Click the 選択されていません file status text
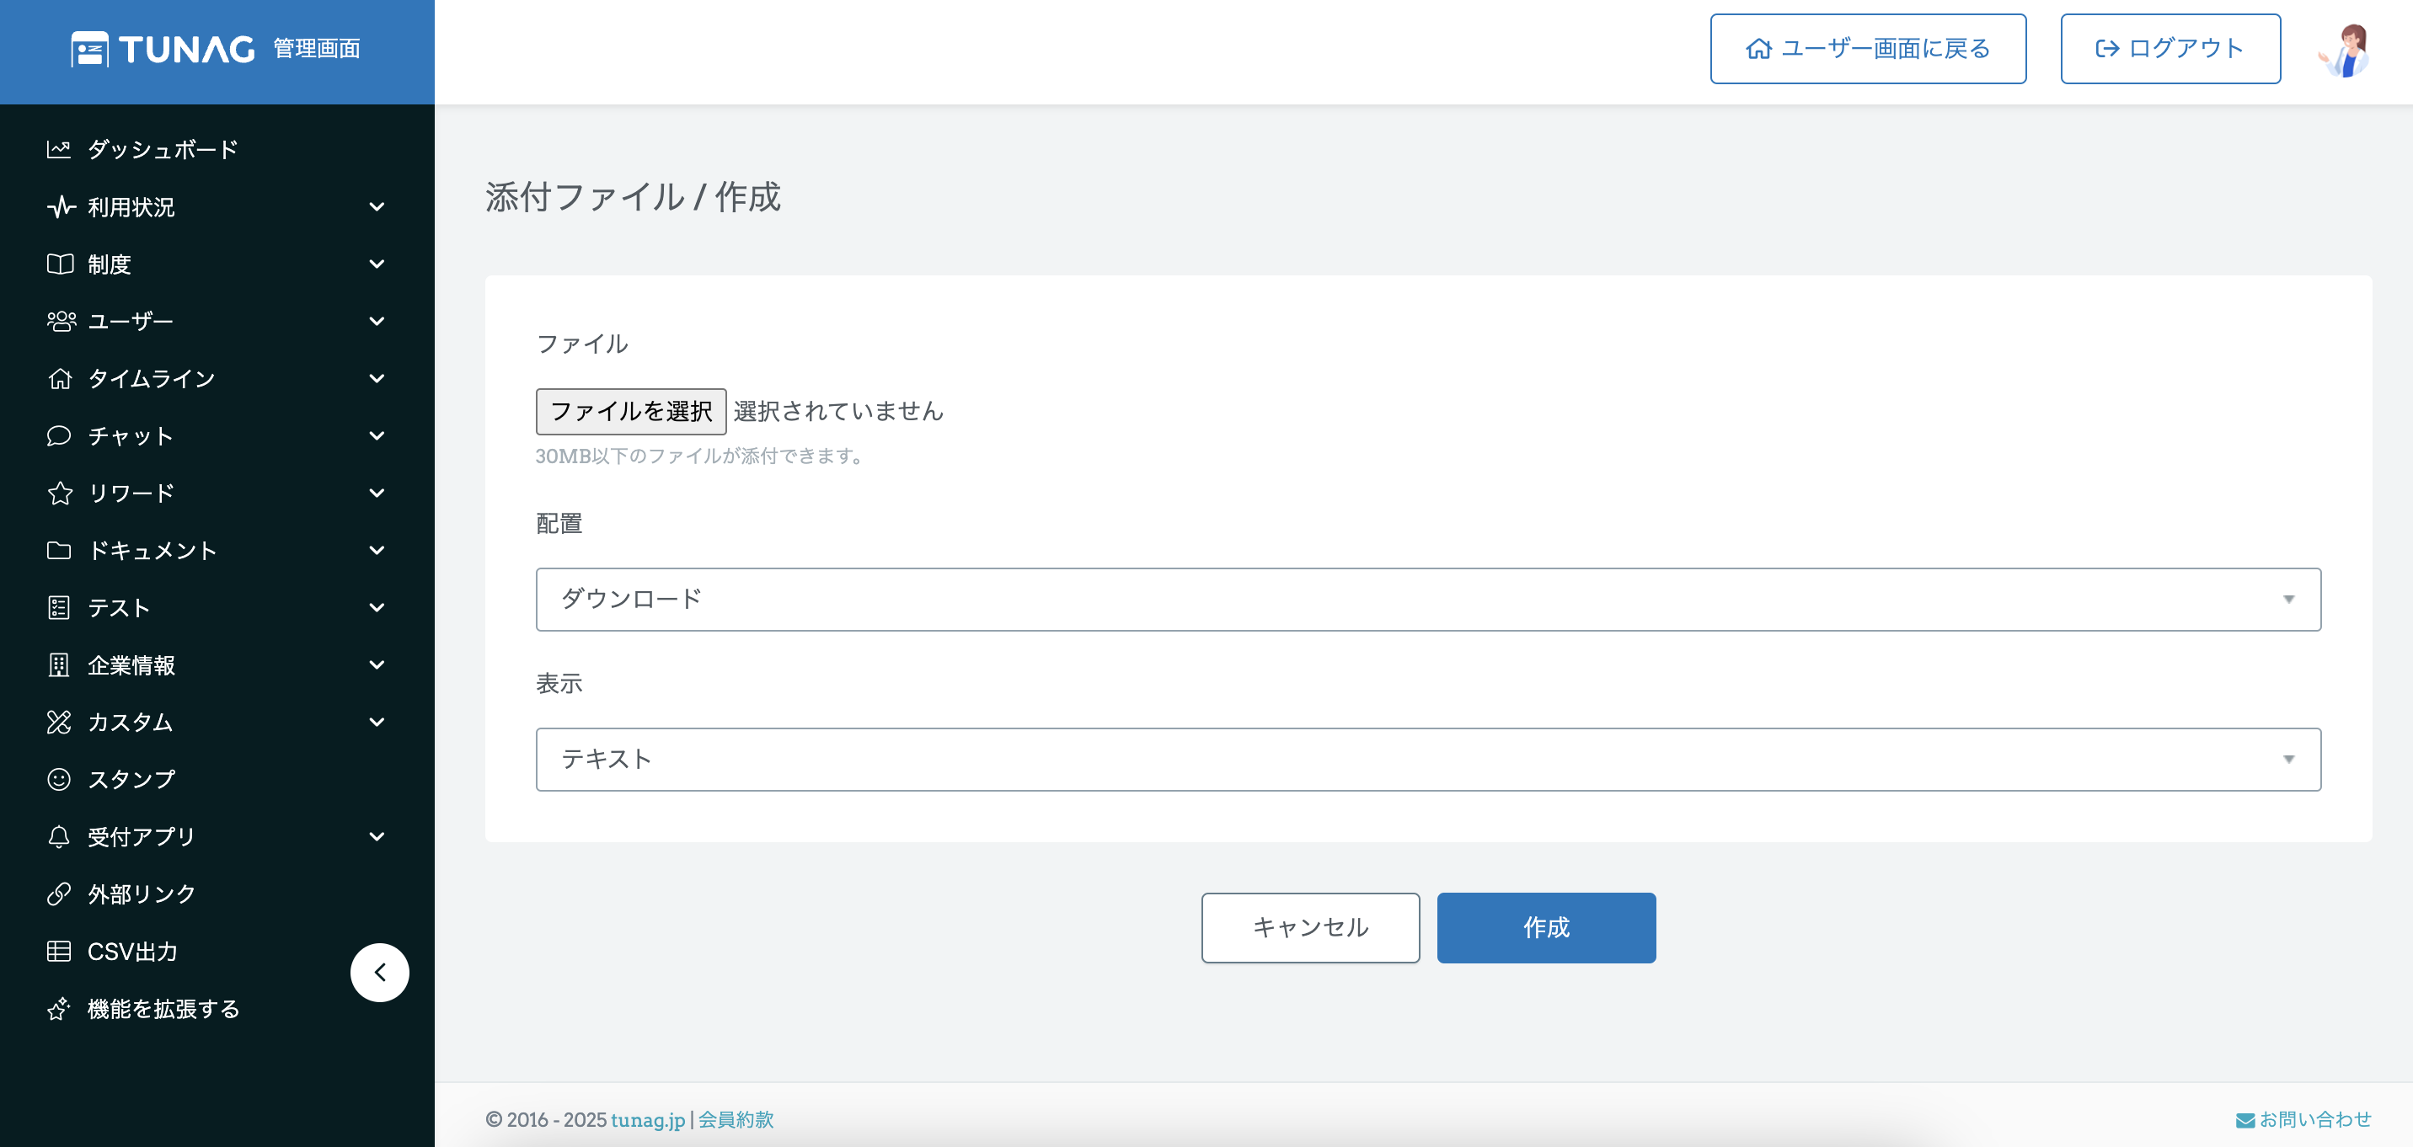This screenshot has width=2413, height=1147. coord(838,411)
